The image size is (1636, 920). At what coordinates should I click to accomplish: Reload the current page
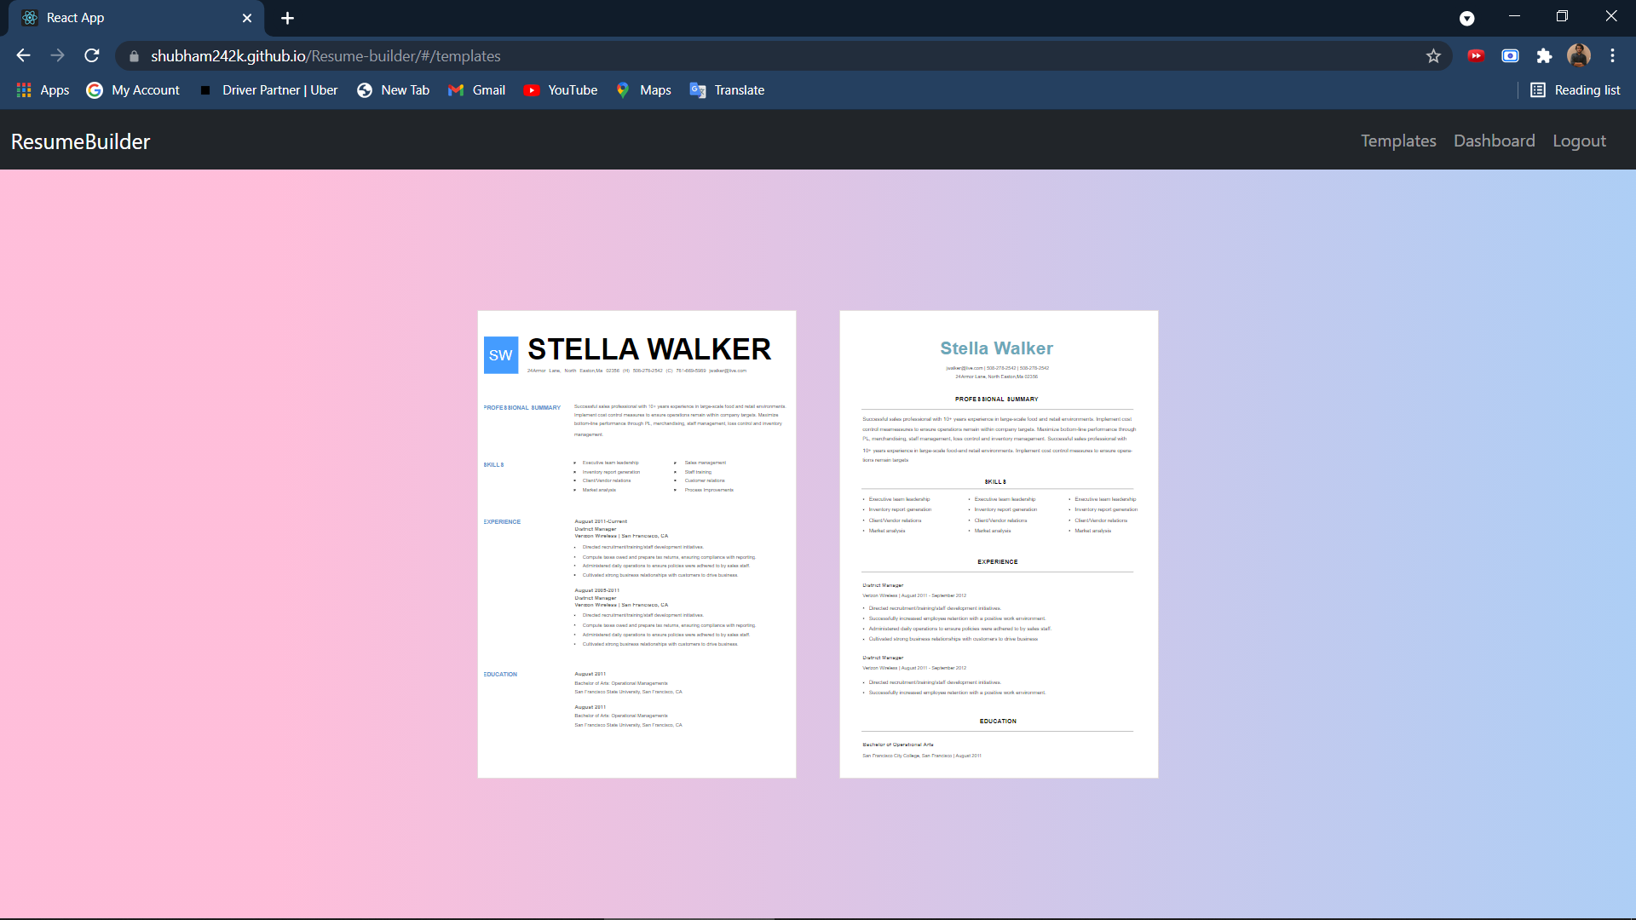pyautogui.click(x=91, y=55)
